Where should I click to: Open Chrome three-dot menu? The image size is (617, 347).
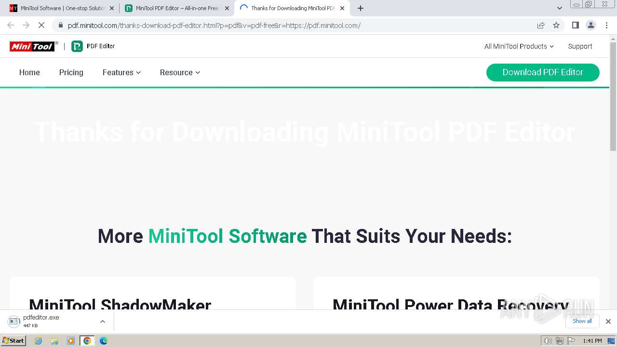tap(606, 25)
